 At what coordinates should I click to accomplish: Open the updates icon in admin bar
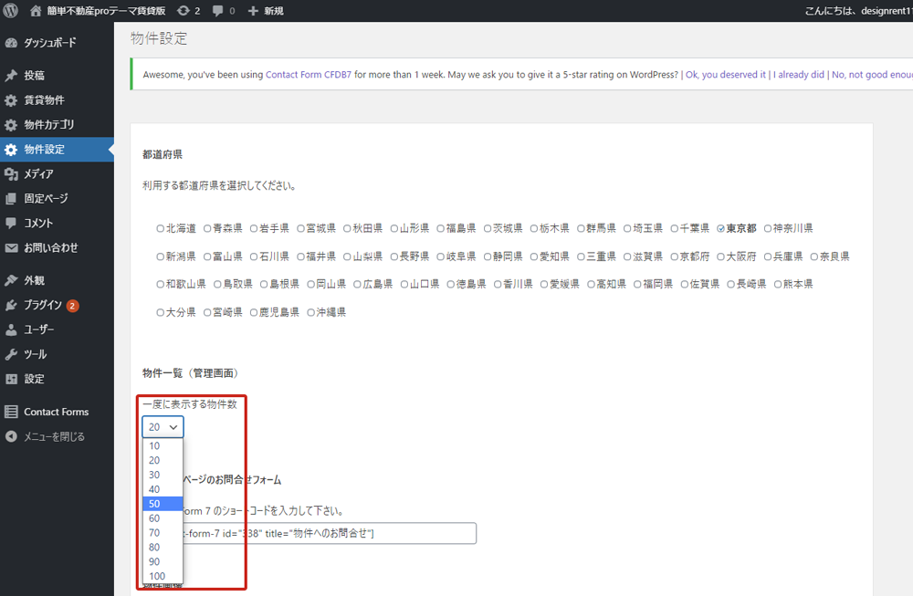[x=184, y=11]
